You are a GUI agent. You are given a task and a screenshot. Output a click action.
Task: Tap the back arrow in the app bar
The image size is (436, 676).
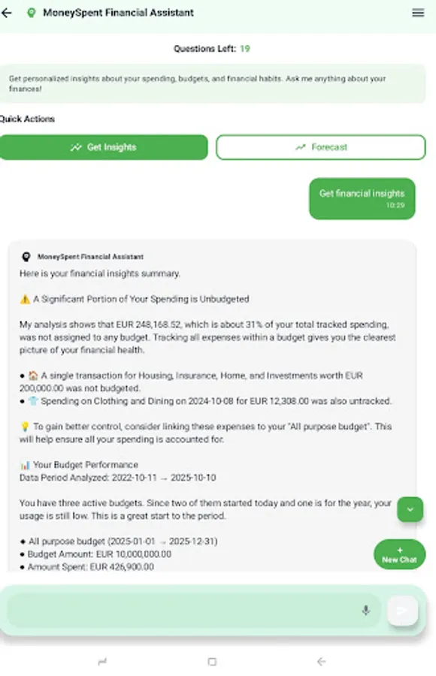tap(8, 13)
